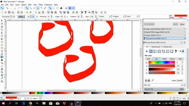Expand Text and Font panel header
This screenshot has width=189, height=106.
pos(164,39)
